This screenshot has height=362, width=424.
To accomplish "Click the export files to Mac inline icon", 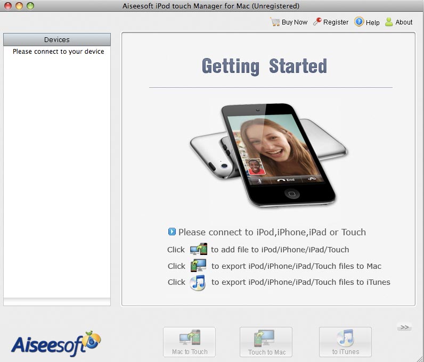I will click(x=199, y=266).
